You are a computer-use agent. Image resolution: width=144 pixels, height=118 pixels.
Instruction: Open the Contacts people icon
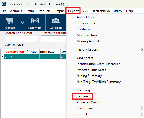(56, 21)
